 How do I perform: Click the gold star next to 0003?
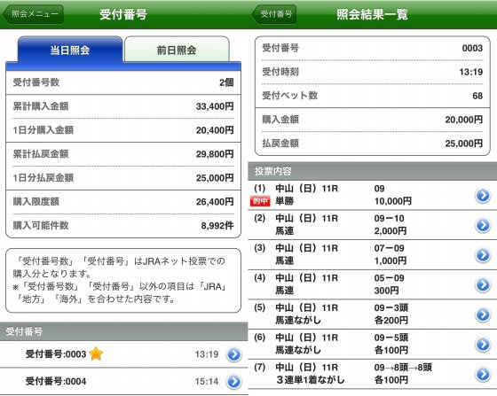[x=96, y=353]
